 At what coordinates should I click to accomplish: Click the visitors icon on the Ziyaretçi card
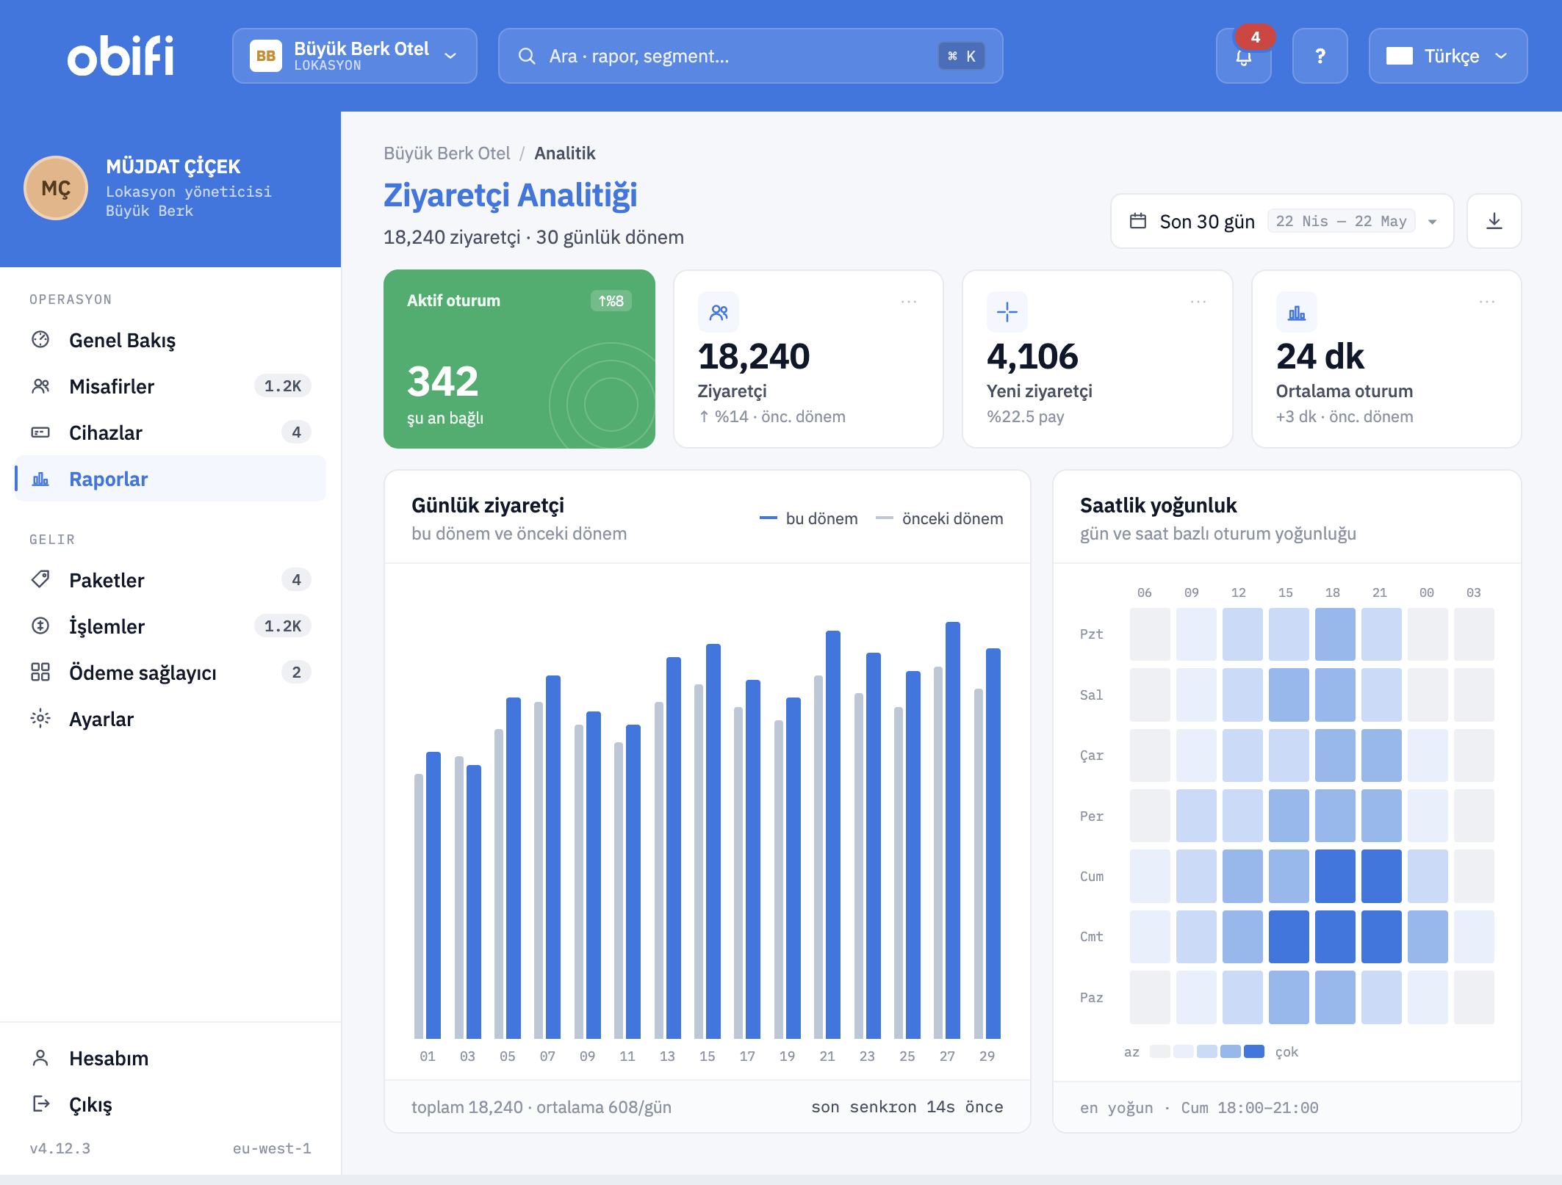[719, 313]
